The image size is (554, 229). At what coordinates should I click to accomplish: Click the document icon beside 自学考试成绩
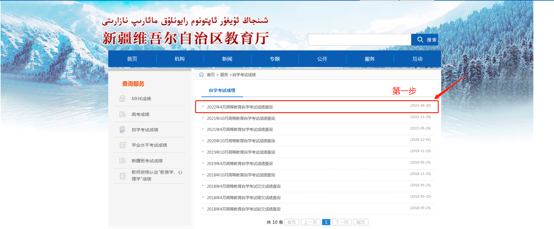tap(122, 130)
